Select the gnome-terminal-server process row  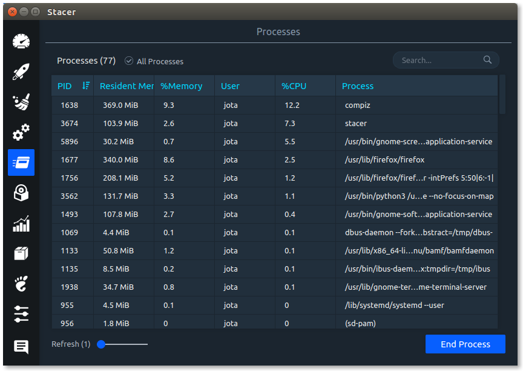click(x=274, y=287)
